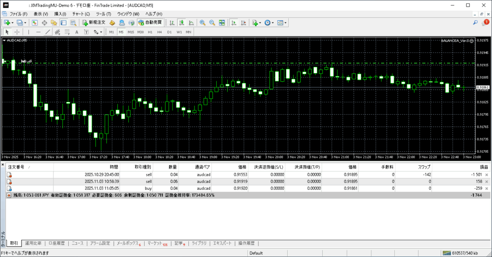The width and height of the screenshot is (492, 257).
Task: Open the チャート (C) menu
Action: (81, 14)
